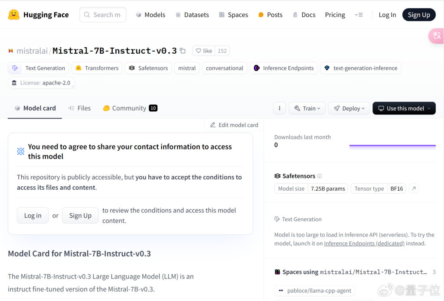Click the text-generation-inference tag icon
The image size is (444, 301).
(x=327, y=68)
